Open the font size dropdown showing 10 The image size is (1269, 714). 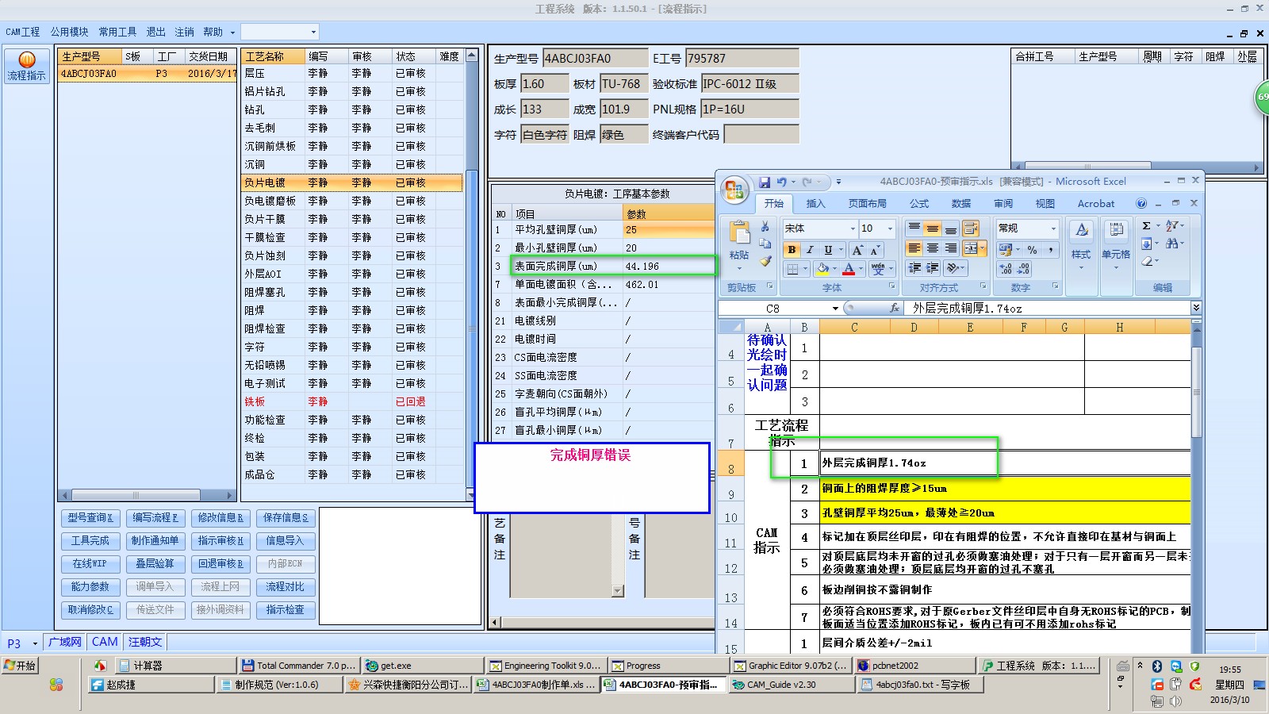[x=890, y=228]
